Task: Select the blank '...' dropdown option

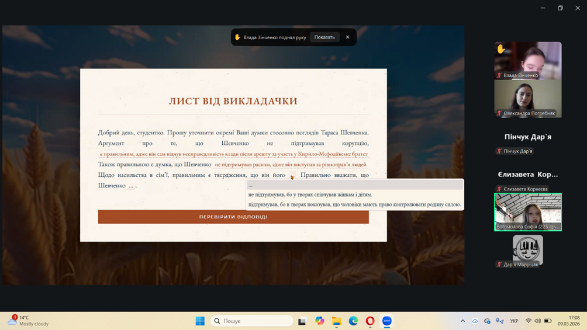Action: (x=354, y=185)
